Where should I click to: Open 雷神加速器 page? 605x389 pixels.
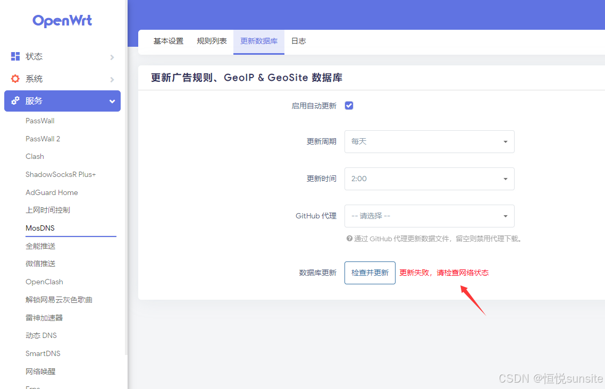tap(44, 318)
